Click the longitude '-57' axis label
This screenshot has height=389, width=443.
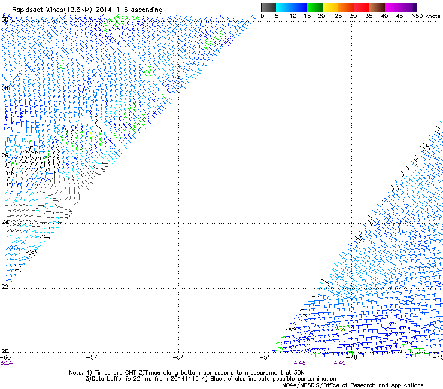(x=92, y=357)
